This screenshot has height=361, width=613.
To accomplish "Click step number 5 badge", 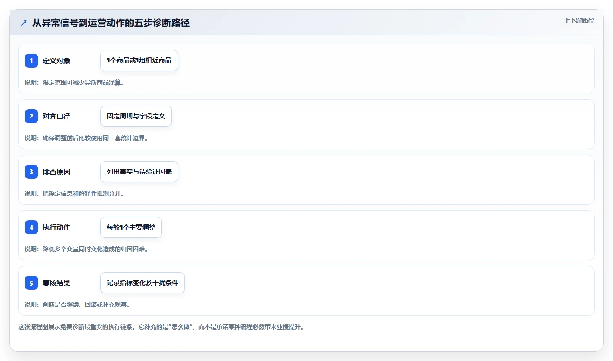I will coord(31,283).
